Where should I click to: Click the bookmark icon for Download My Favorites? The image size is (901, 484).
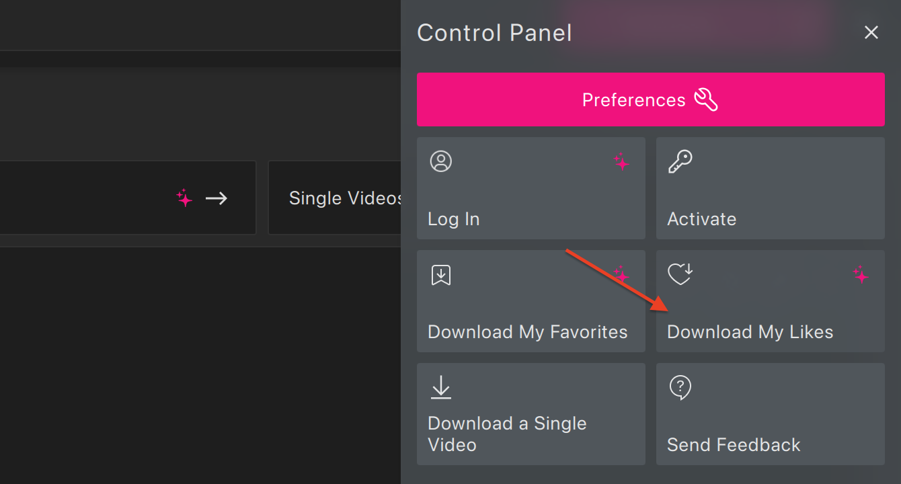point(440,274)
